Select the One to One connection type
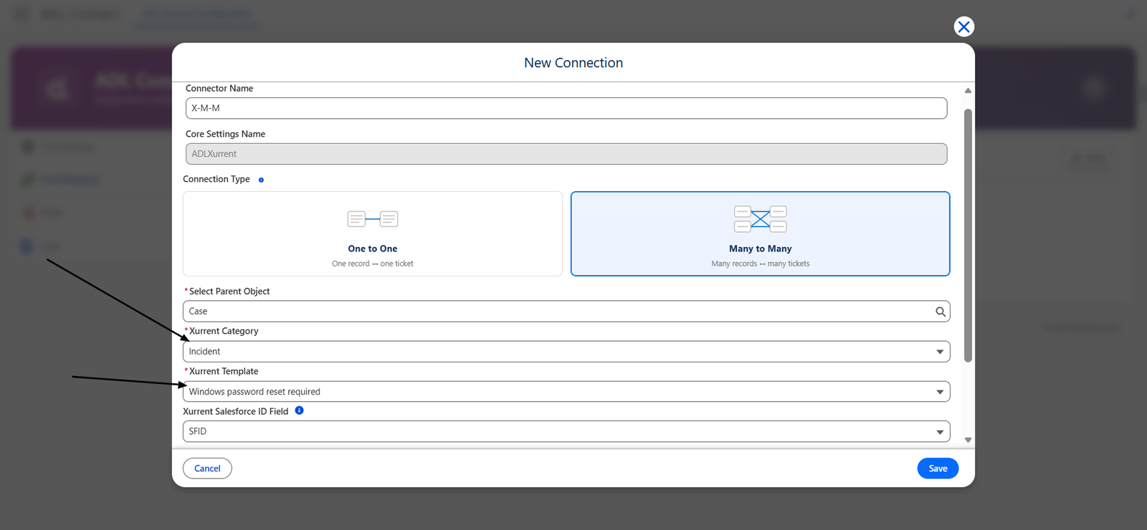The height and width of the screenshot is (530, 1147). point(373,233)
